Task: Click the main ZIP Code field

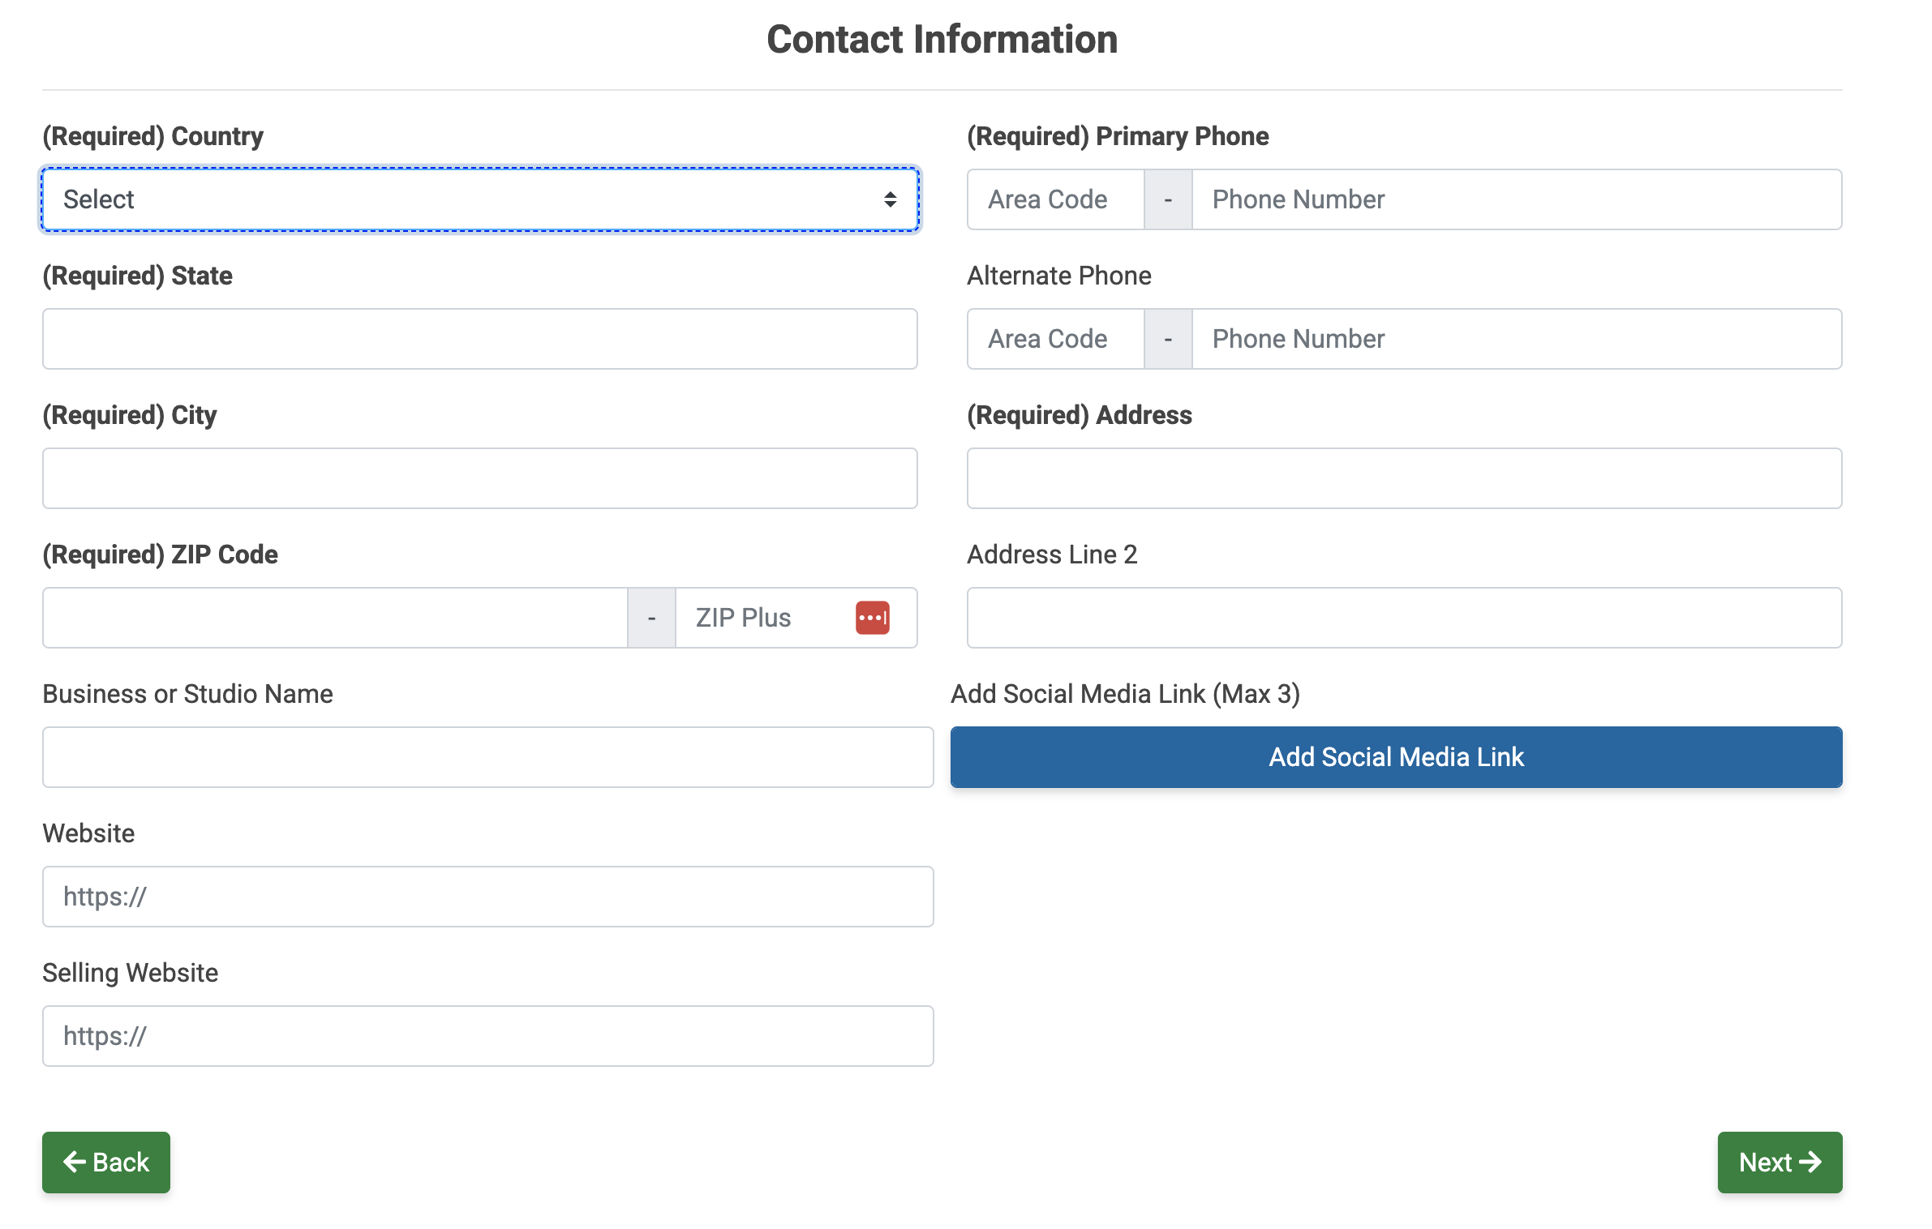Action: point(334,618)
